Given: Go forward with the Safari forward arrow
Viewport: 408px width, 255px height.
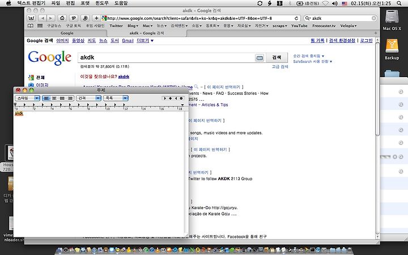Looking at the screenshot, I should (51, 18).
